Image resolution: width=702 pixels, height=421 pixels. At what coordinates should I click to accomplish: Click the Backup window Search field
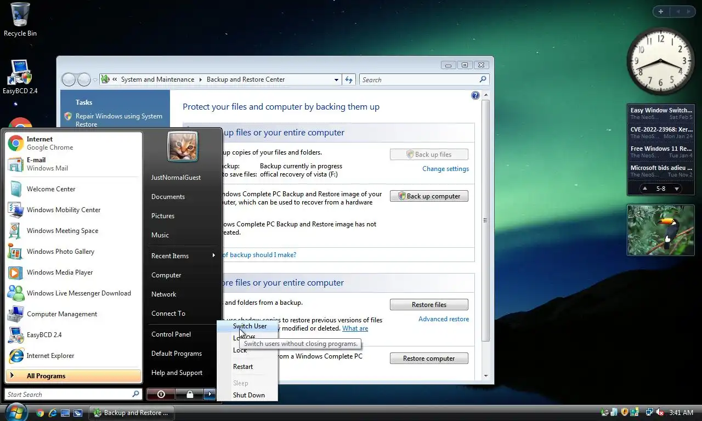[x=424, y=80]
